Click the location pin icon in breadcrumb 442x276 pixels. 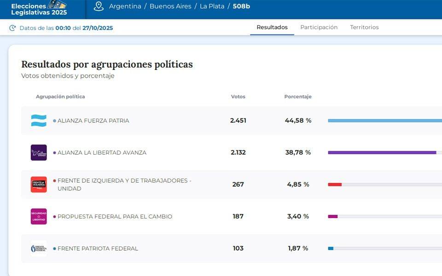pos(99,6)
